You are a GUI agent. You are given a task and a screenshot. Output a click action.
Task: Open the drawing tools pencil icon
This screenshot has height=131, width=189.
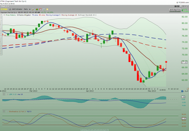(x=33, y=9)
